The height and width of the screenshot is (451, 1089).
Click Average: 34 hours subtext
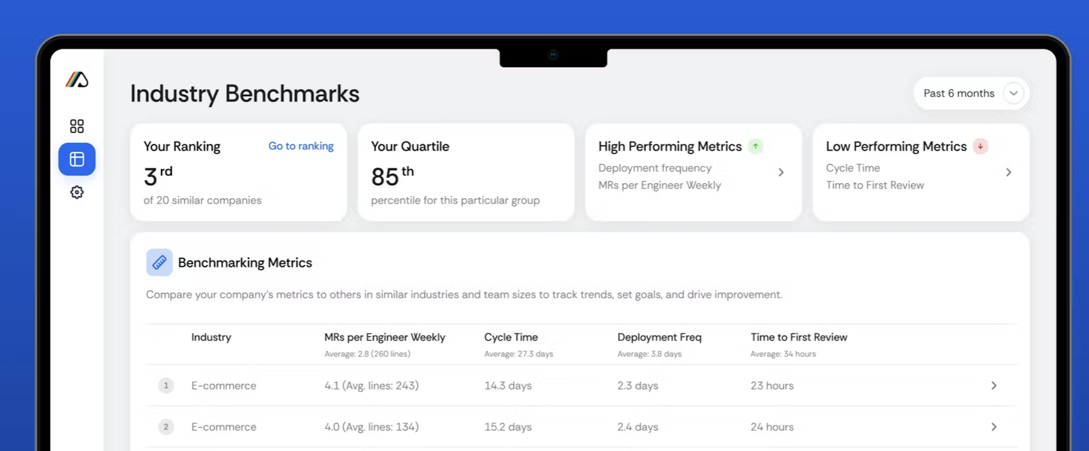pyautogui.click(x=783, y=354)
